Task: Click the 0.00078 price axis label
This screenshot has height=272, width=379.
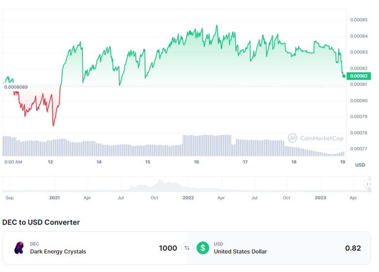Action: point(359,133)
